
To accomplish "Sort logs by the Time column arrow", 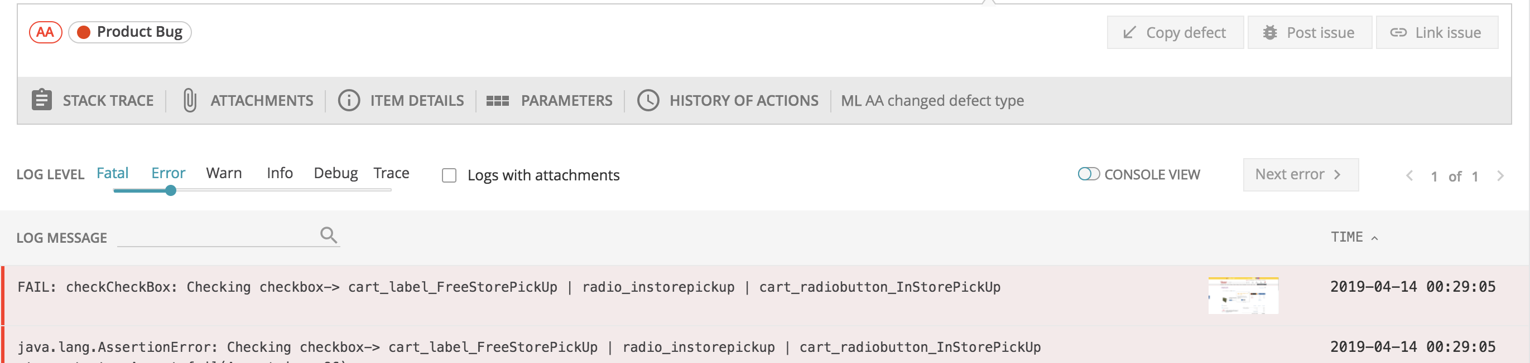I will (x=1374, y=238).
